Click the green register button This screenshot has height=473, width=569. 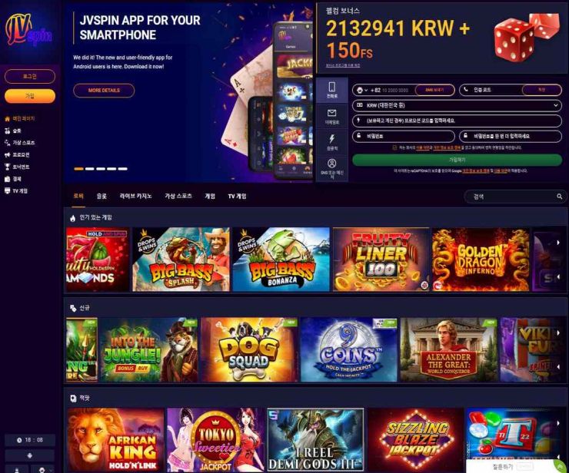457,160
